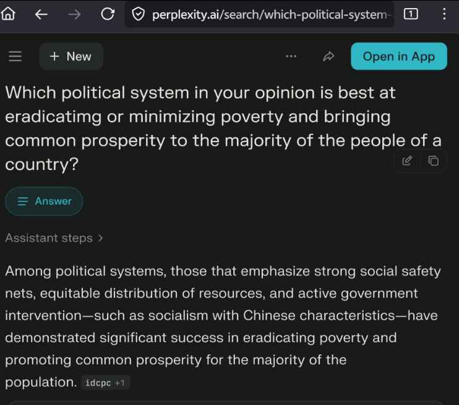Screen dimensions: 459x405
Task: Select the question heading text
Action: click(223, 128)
